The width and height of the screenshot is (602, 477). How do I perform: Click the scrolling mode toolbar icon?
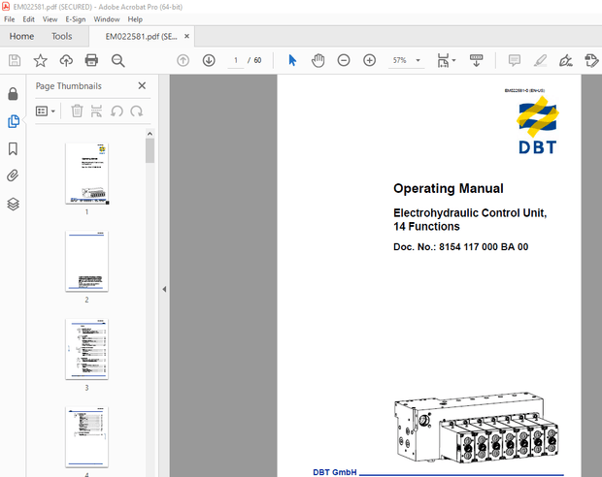(476, 60)
